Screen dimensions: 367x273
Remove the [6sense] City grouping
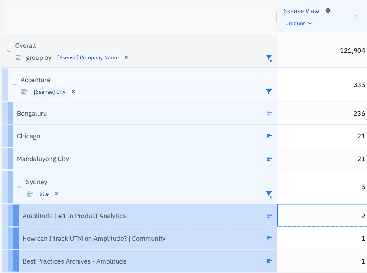click(73, 92)
